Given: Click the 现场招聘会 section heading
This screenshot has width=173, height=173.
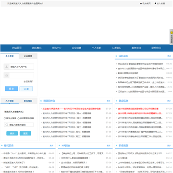Looking at the screenshot, I should [49, 101].
